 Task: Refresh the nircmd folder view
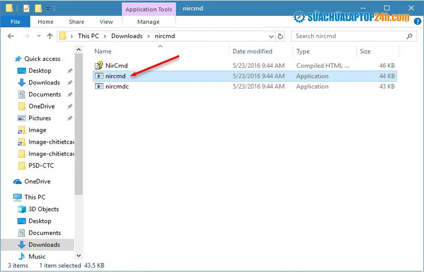[280, 36]
